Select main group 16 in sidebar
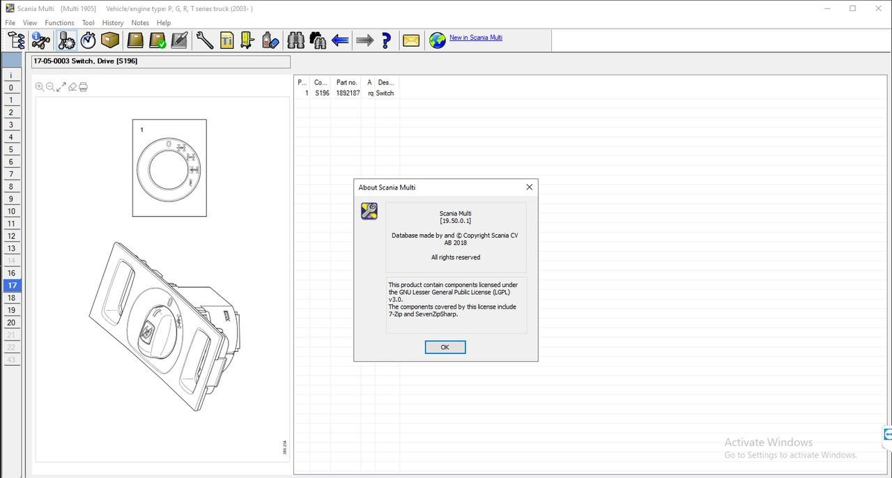Viewport: 892px width, 478px height. coord(11,273)
